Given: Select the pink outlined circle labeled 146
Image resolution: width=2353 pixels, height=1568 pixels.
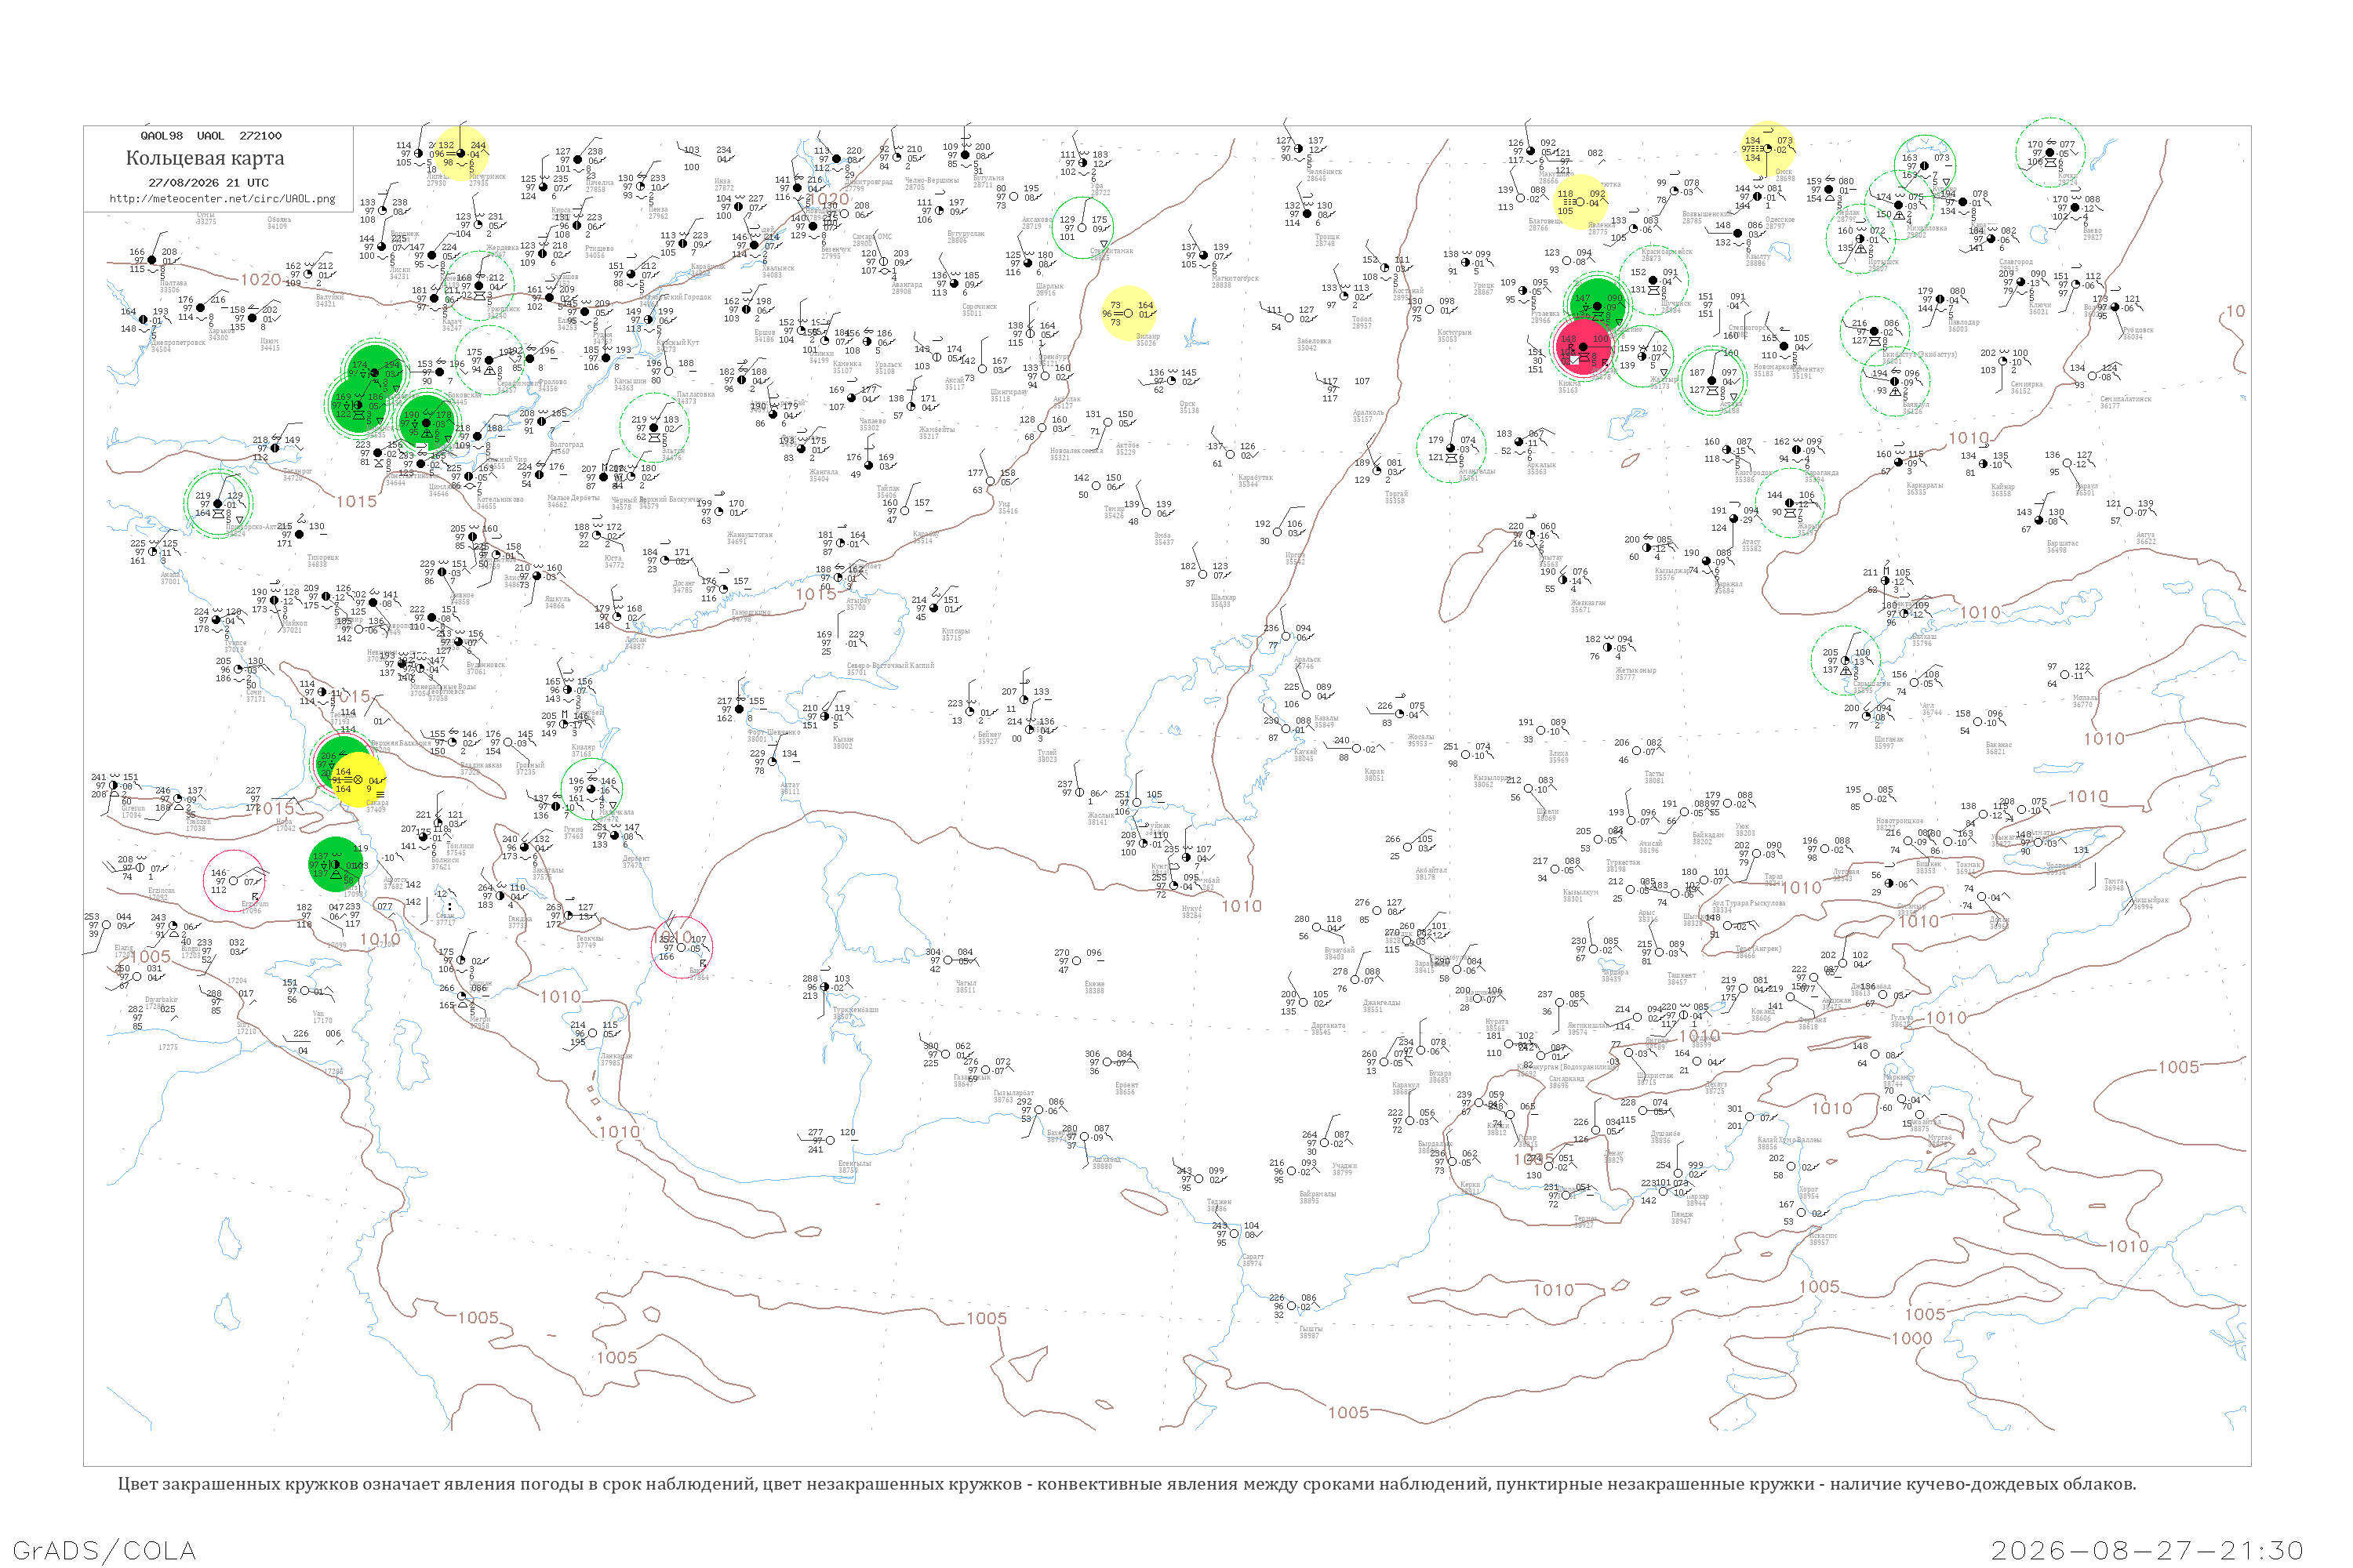Looking at the screenshot, I should (234, 881).
